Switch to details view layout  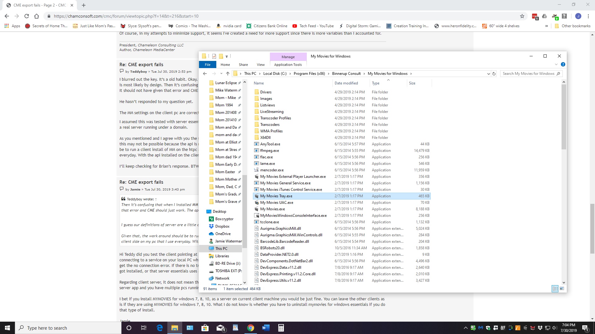coord(555,289)
